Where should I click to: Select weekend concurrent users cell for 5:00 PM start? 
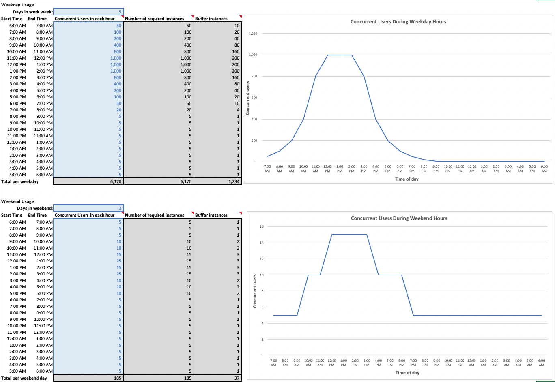point(88,293)
